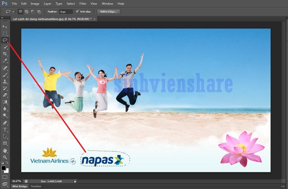This screenshot has height=189, width=288.
Task: Select the Eraser tool
Action: (x=5, y=95)
